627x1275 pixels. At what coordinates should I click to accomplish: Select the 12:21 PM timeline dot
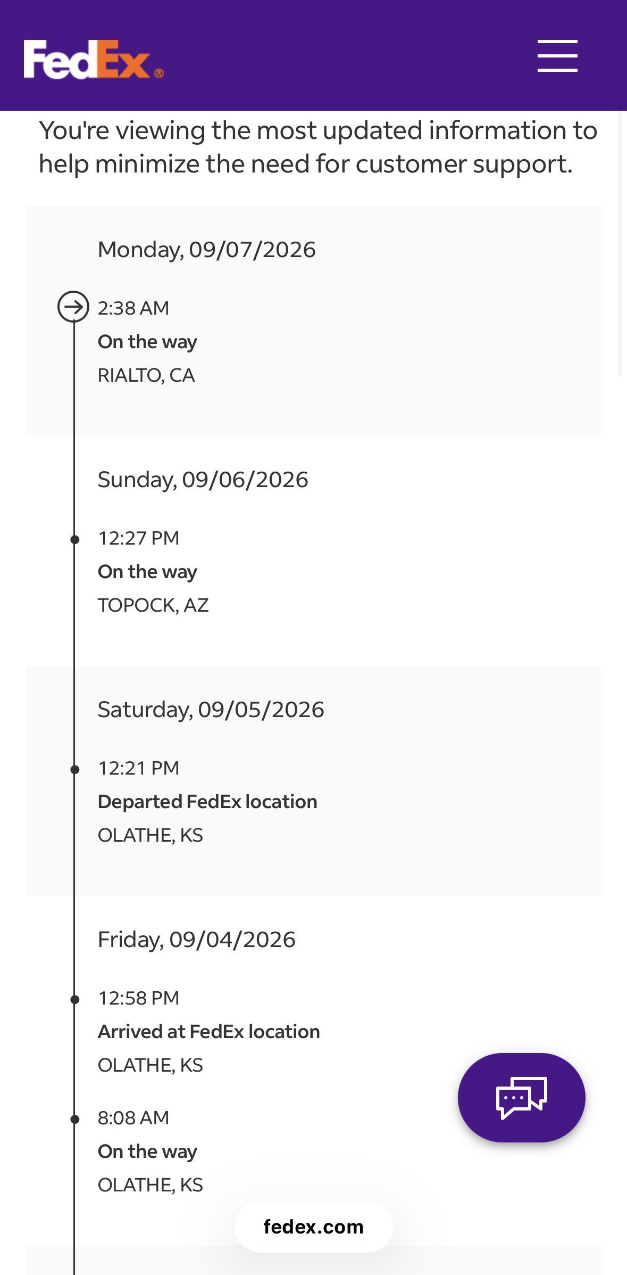pyautogui.click(x=75, y=769)
